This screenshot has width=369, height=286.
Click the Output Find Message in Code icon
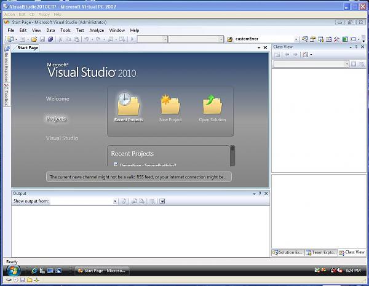pos(124,201)
